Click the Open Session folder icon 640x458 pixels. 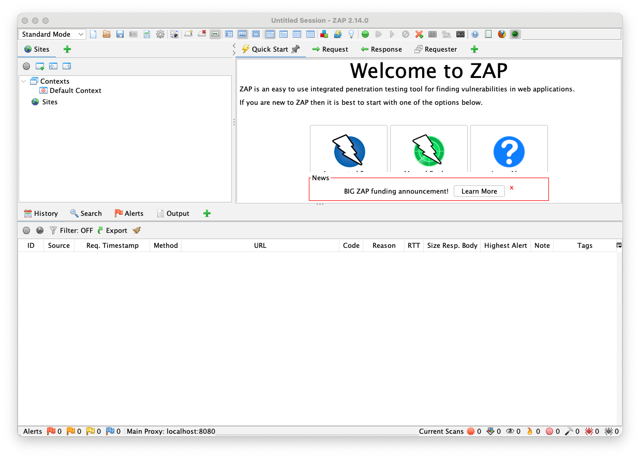point(107,35)
